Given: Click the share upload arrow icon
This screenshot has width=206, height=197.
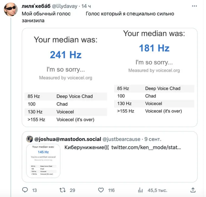Looking at the screenshot, I should [x=193, y=190].
